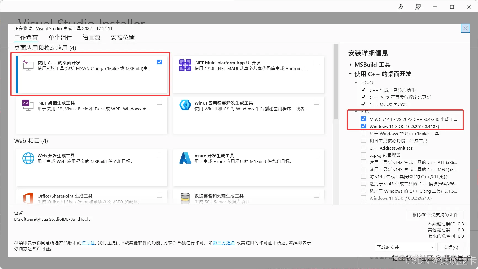This screenshot has height=269, width=478.
Task: Check the .NET 桌面生成工具 workload checkbox
Action: tap(159, 102)
